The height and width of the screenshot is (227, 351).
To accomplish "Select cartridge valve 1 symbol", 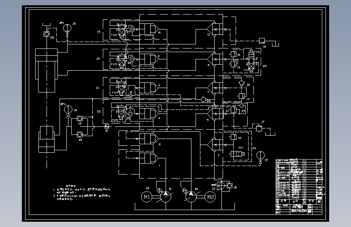I will tap(149, 158).
